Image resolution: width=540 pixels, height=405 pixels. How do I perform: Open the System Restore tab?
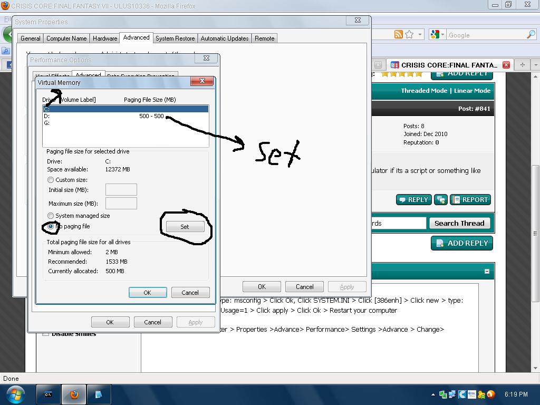(x=175, y=38)
